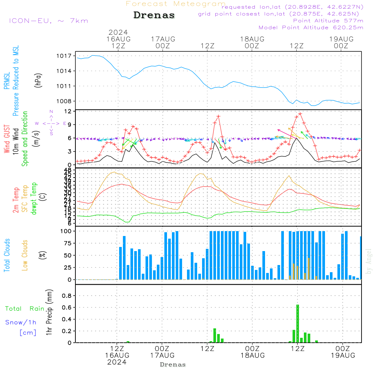
Task: Click the 9 value on wind axis
Action: 70,125
